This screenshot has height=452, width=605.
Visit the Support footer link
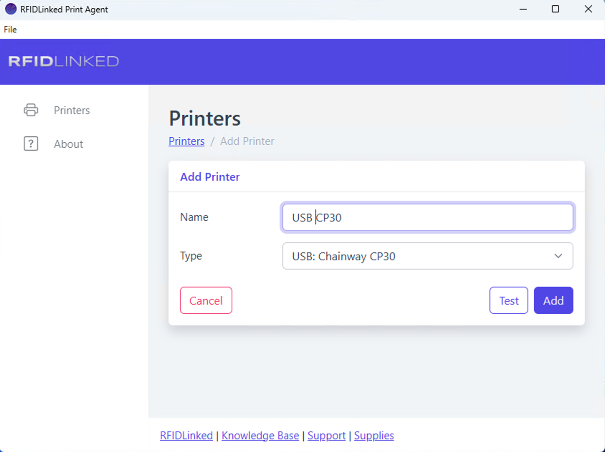point(326,436)
